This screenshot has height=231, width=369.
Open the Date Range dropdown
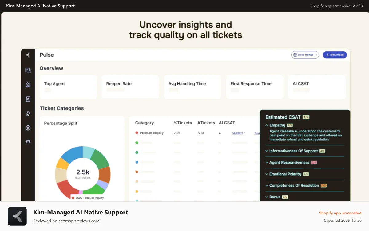[305, 55]
